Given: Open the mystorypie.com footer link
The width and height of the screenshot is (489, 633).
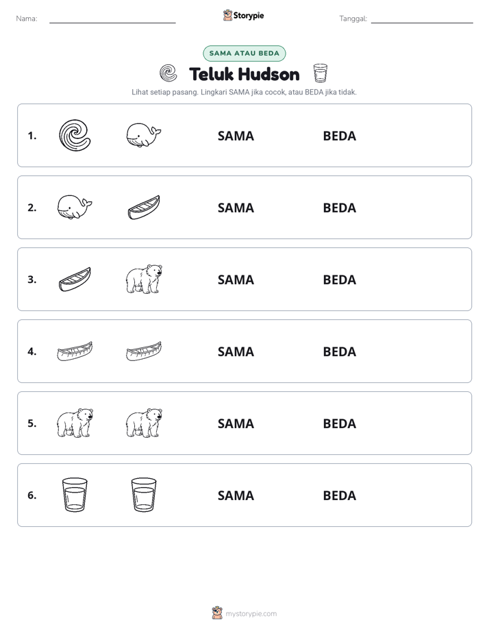Looking at the screenshot, I should click(244, 613).
